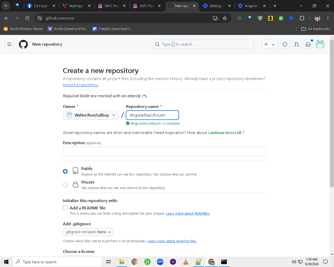
Task: Open the GitHub hamburger navigation menu
Action: (9, 44)
